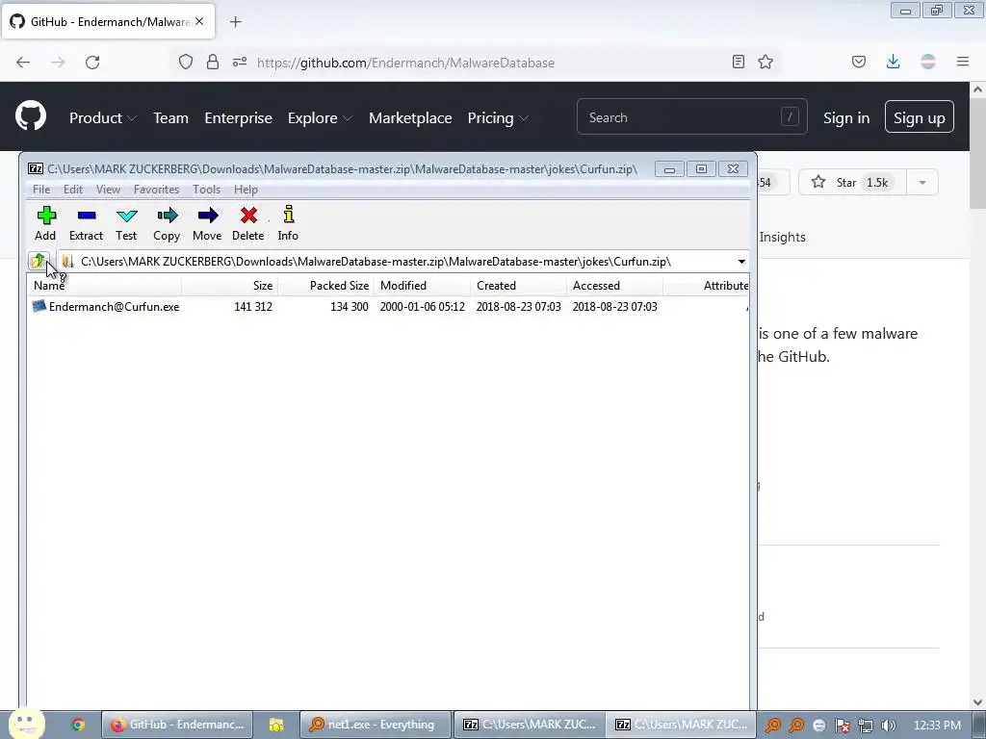This screenshot has width=986, height=739.
Task: Open the Save to Pocket icon
Action: click(858, 62)
